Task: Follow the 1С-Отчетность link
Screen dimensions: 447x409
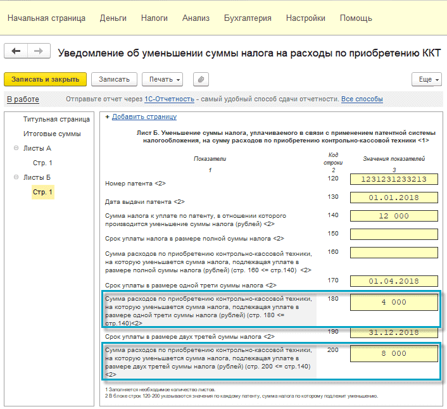Action: click(169, 99)
